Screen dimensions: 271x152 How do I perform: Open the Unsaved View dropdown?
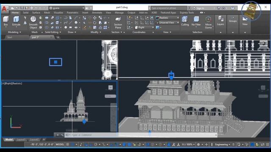pos(167,22)
